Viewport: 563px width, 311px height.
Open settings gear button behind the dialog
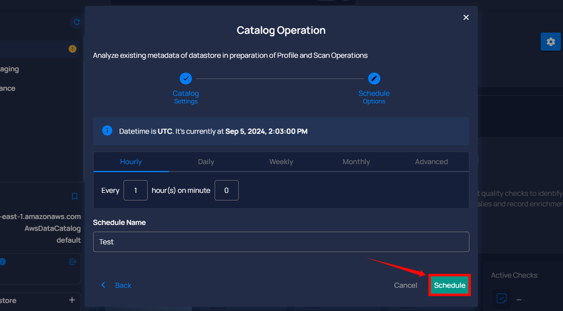click(x=551, y=42)
